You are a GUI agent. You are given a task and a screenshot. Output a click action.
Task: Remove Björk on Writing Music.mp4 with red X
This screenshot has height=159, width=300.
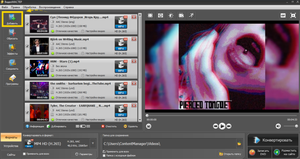tap(134, 39)
